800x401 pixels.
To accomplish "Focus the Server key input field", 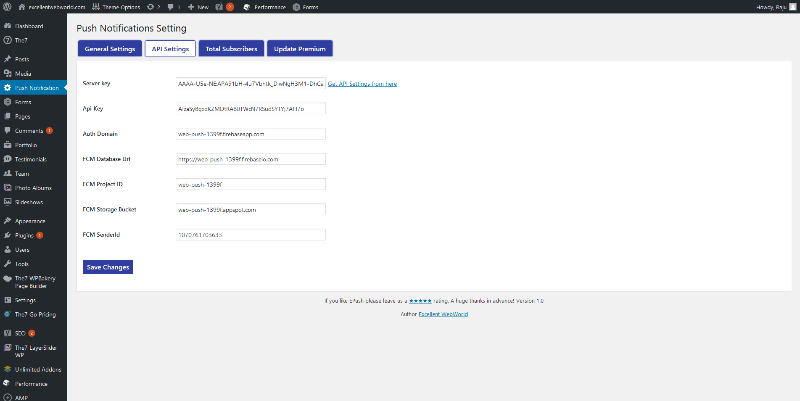I will (251, 83).
